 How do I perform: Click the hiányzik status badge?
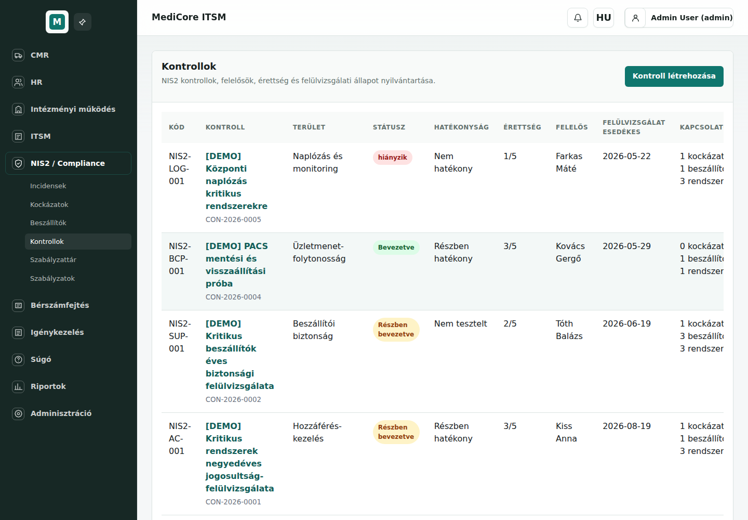(x=392, y=158)
